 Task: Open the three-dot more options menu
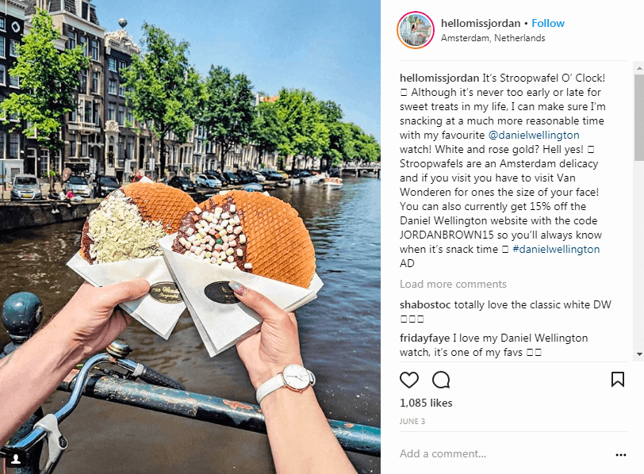pos(621,455)
